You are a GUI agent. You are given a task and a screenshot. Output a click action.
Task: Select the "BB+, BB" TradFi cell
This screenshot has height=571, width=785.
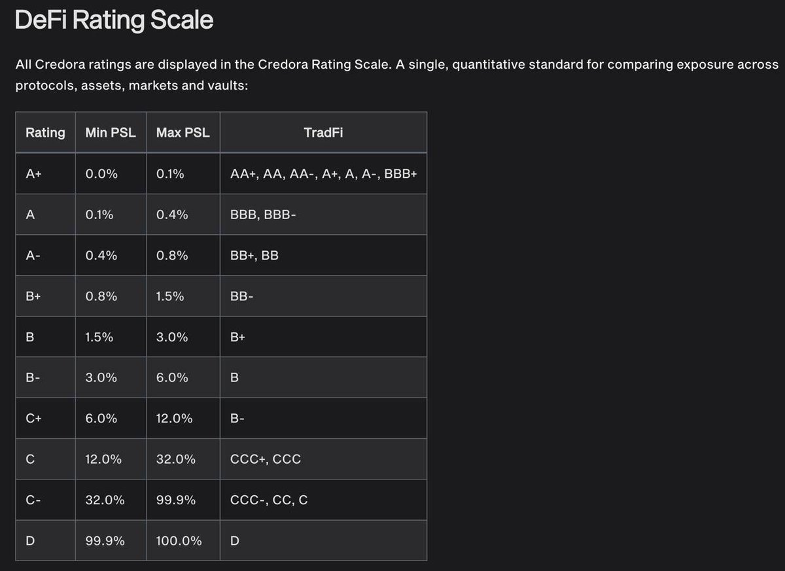click(x=254, y=256)
